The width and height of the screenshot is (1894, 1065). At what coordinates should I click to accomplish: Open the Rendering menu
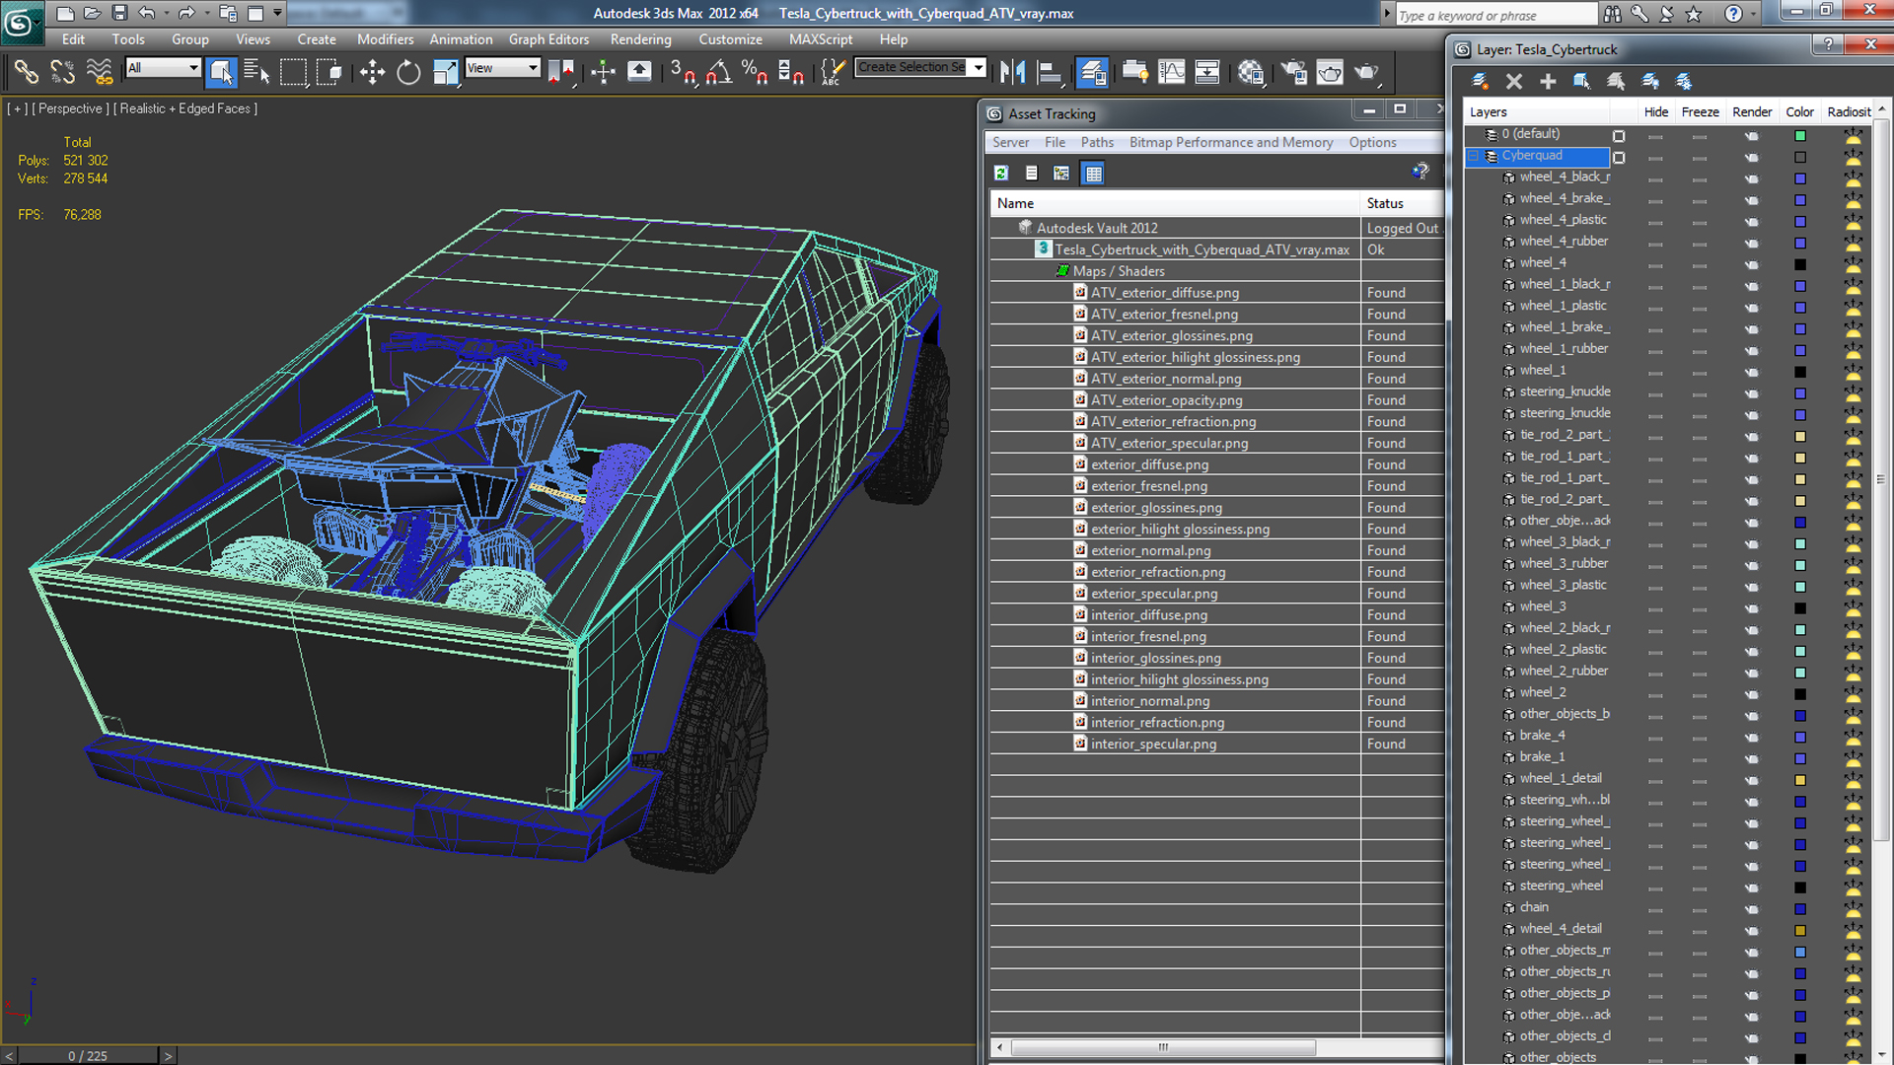coord(640,39)
